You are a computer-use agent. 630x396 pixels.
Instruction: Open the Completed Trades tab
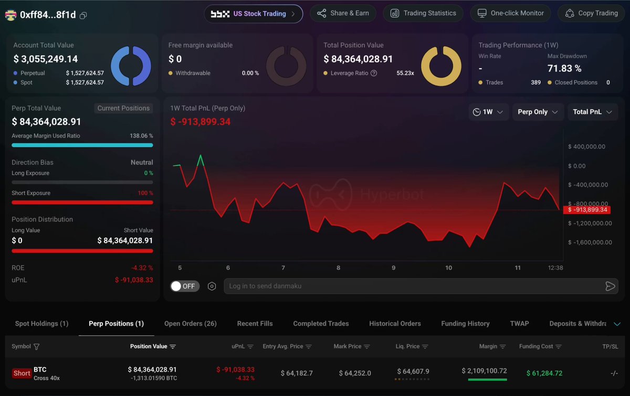click(321, 324)
